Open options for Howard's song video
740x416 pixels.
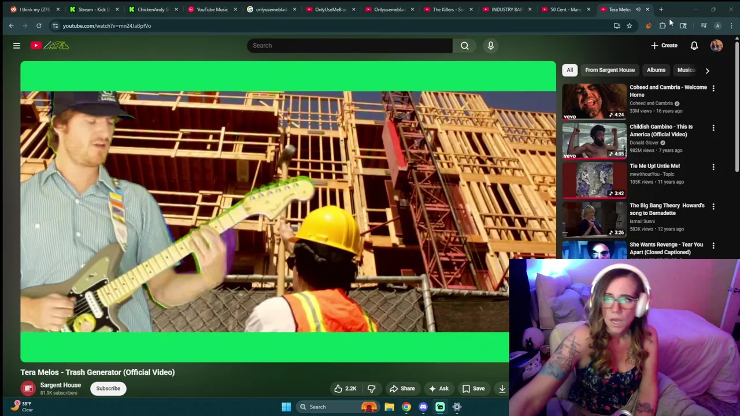[713, 206]
